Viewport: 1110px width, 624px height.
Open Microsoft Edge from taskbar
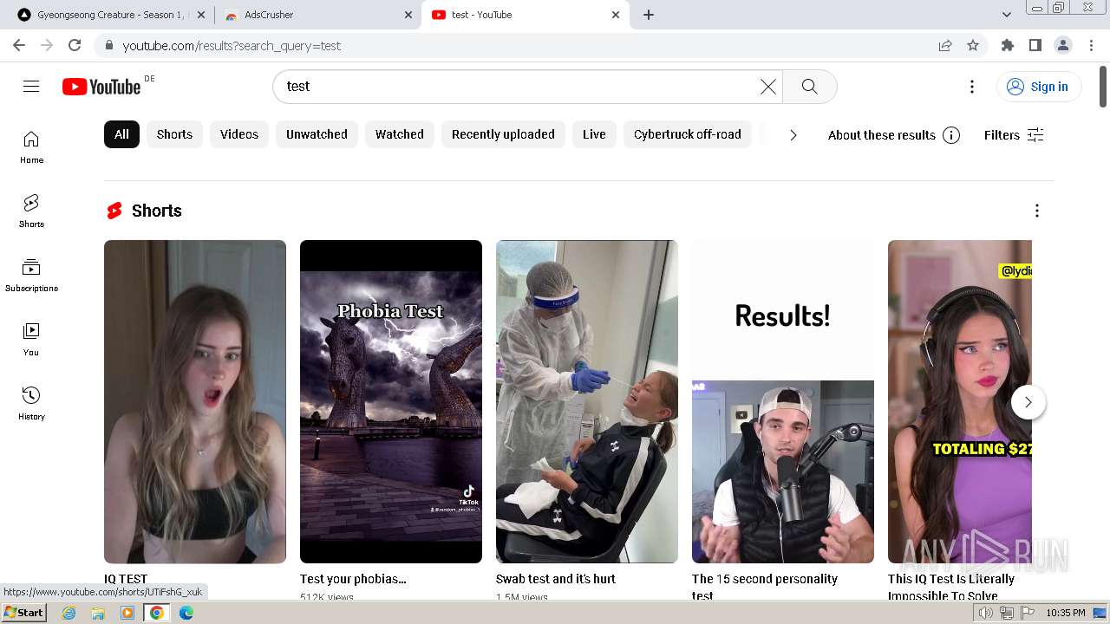tap(186, 613)
